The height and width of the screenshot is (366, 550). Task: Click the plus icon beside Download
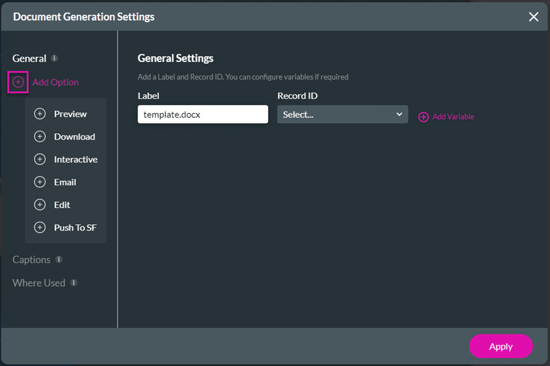point(40,137)
